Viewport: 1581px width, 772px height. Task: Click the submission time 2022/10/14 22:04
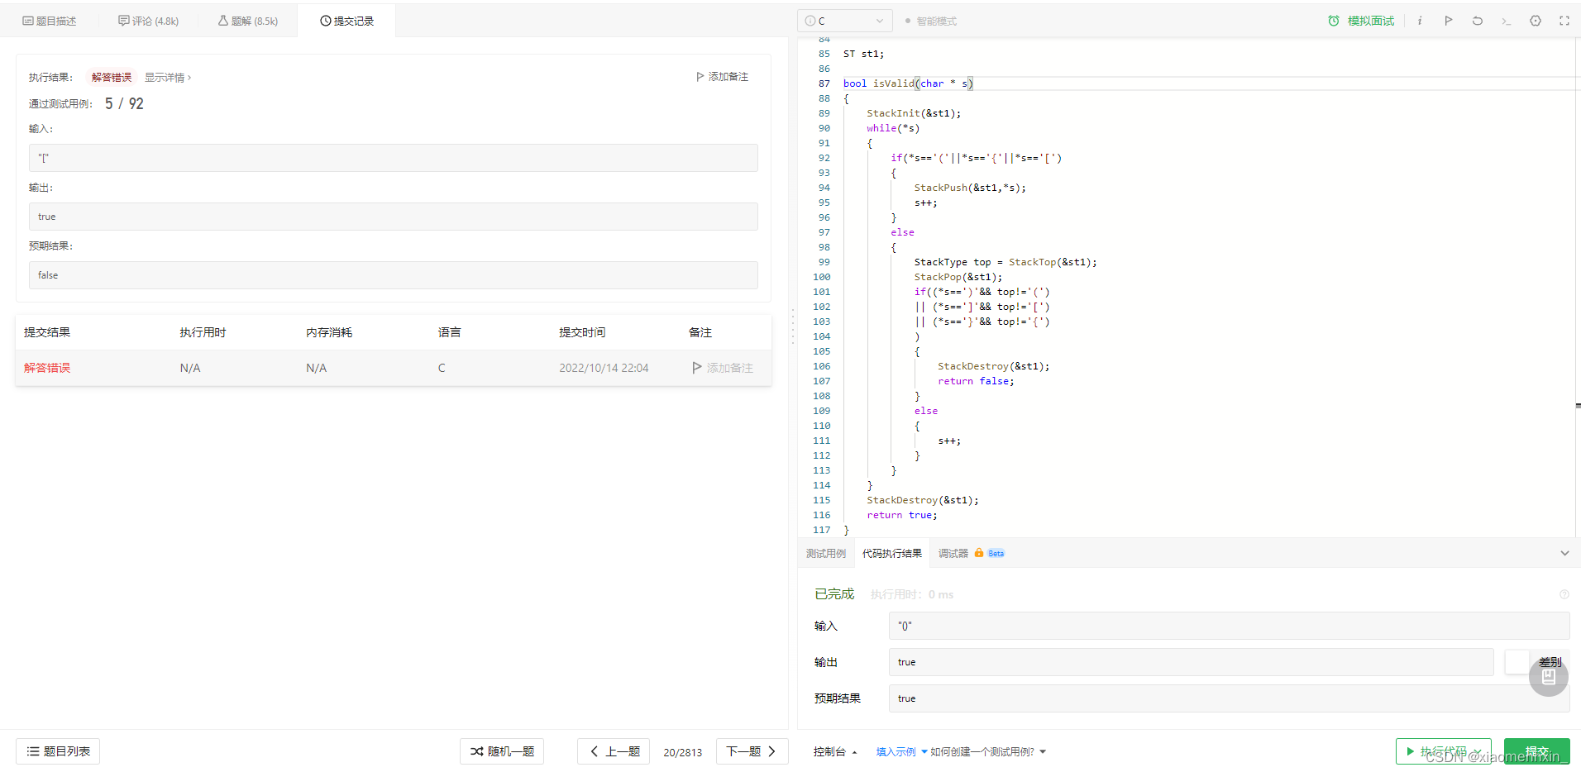(x=604, y=368)
